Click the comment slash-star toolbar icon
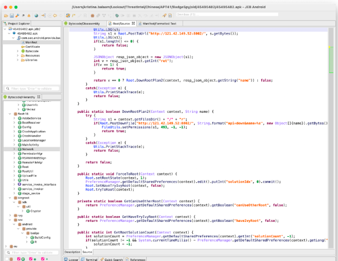 pyautogui.click(x=74, y=16)
